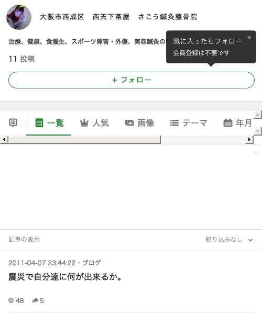Screen dimensions: 262x314
Task: Switch to the 画像 images tab
Action: click(x=139, y=123)
